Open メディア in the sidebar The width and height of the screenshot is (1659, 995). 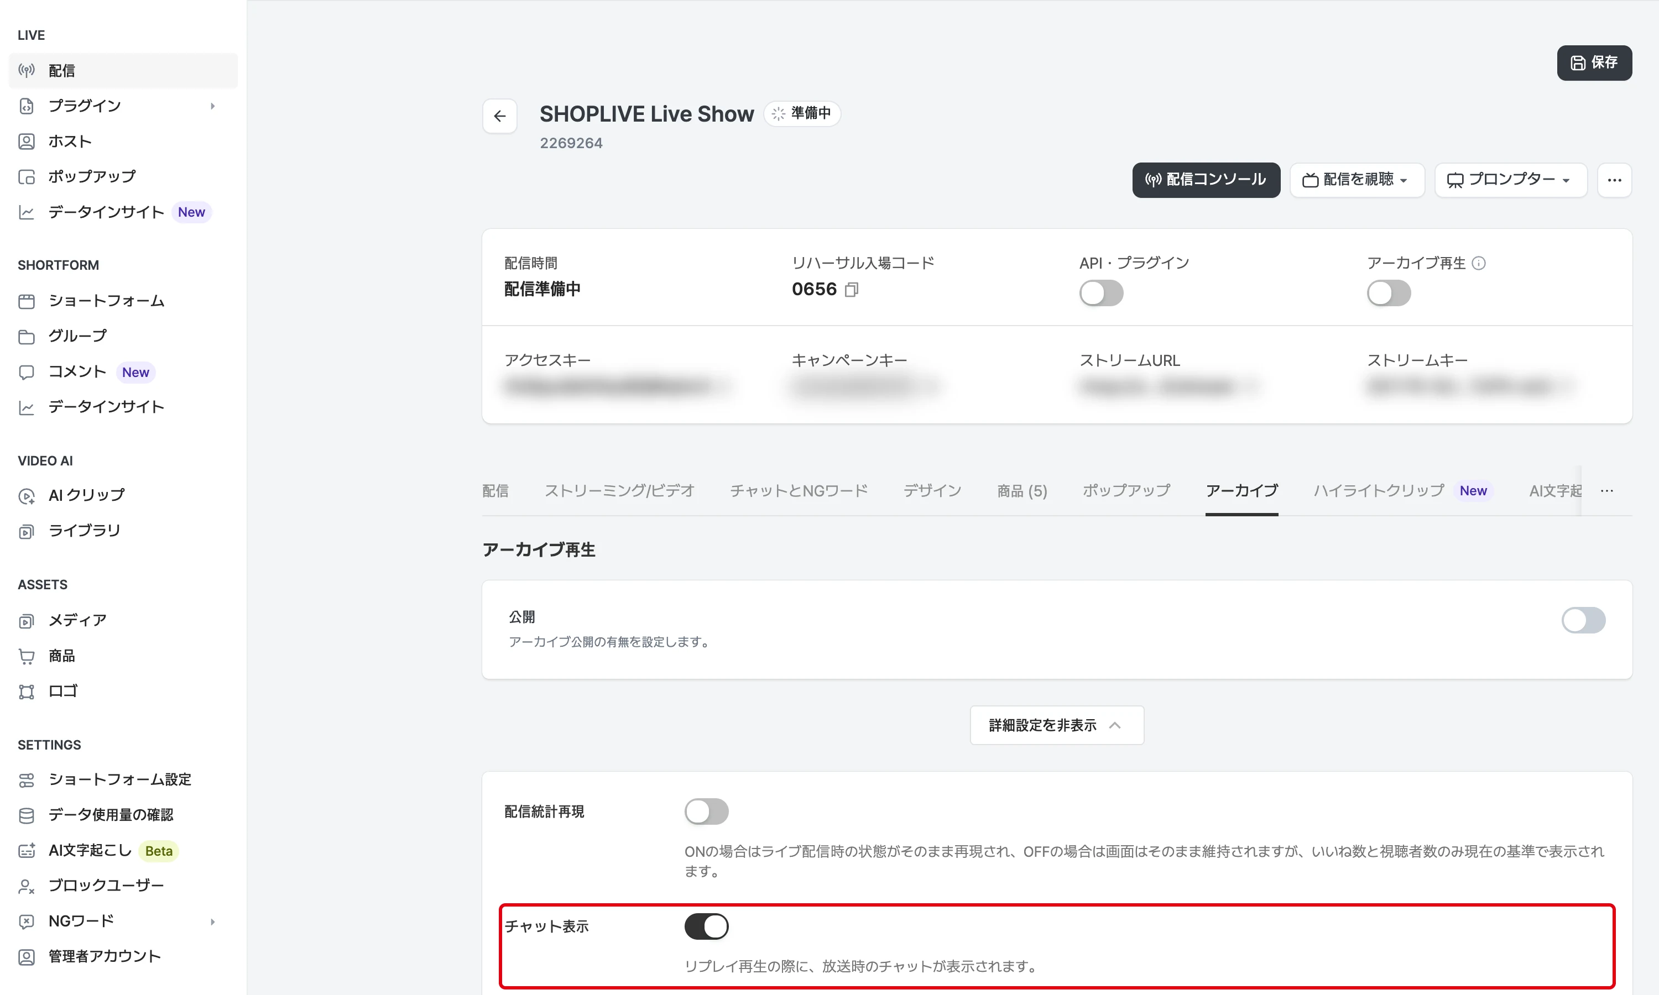click(x=123, y=620)
